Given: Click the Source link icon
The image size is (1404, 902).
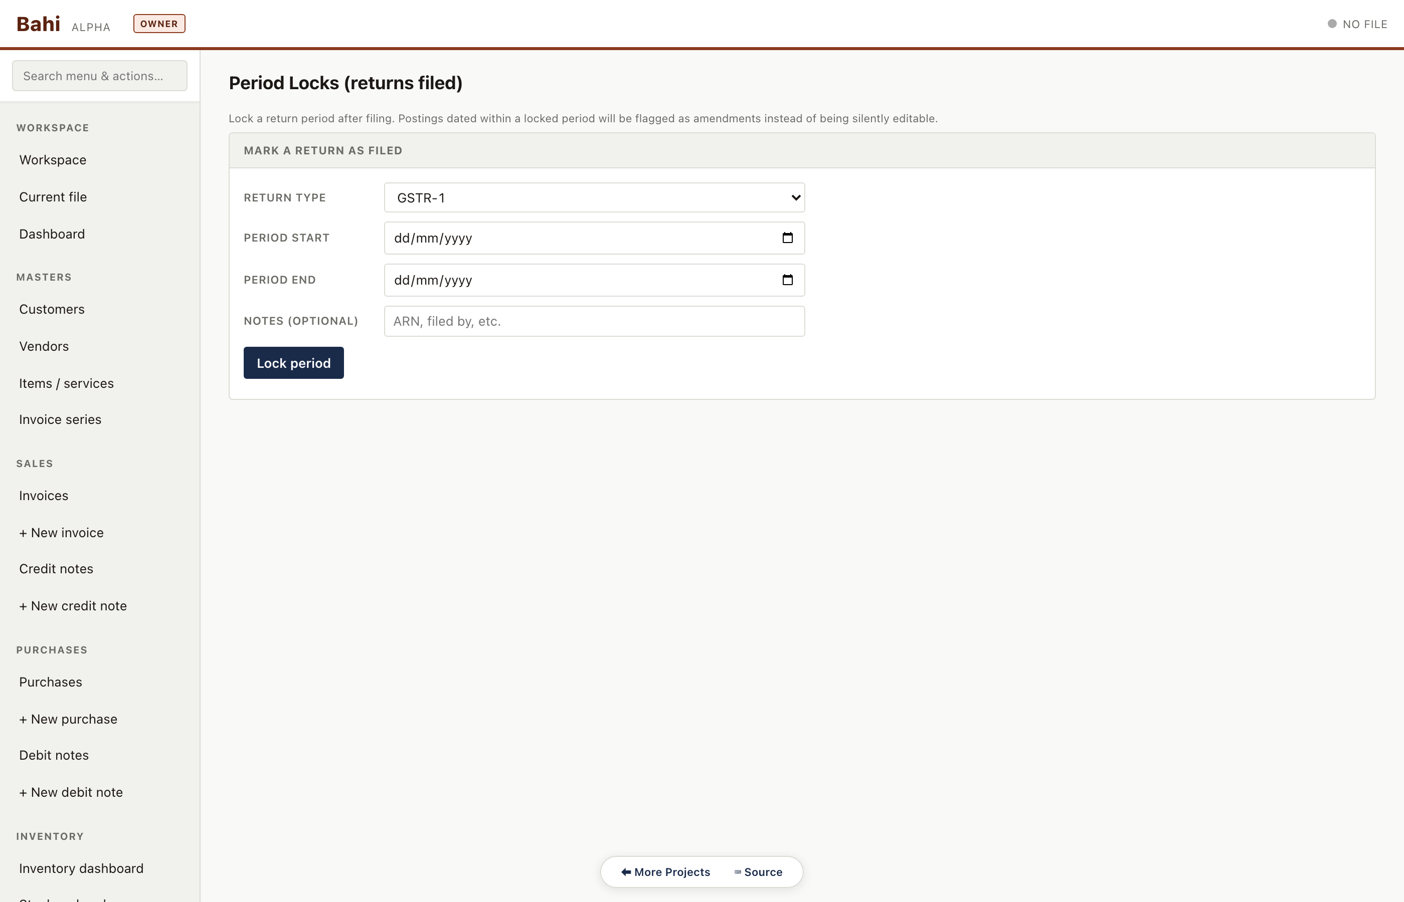Looking at the screenshot, I should coord(738,872).
